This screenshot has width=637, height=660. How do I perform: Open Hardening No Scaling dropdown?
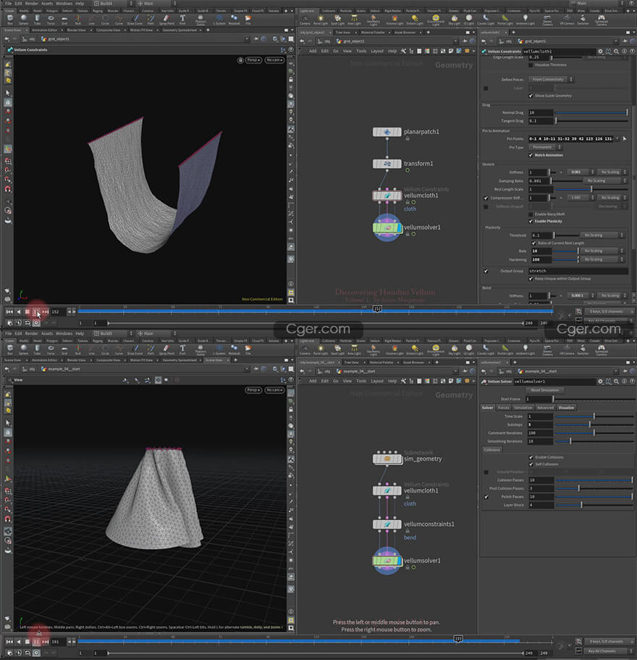coord(602,259)
